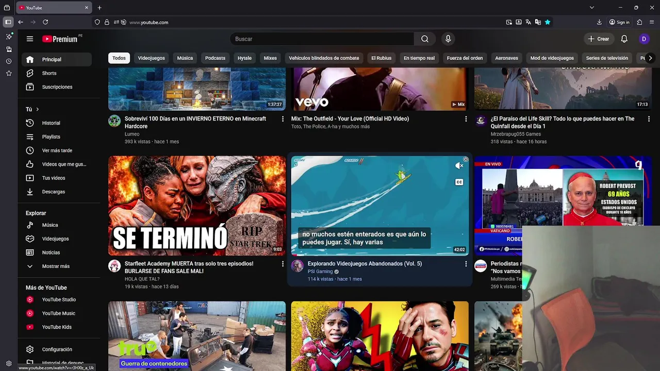This screenshot has height=371, width=660.
Task: Open the Guerra de contenedores thumbnail
Action: pos(197,336)
